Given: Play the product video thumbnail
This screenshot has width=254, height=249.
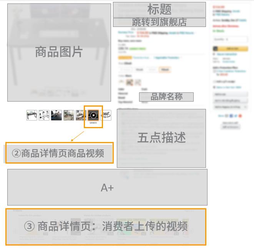Looking at the screenshot, I should (93, 115).
